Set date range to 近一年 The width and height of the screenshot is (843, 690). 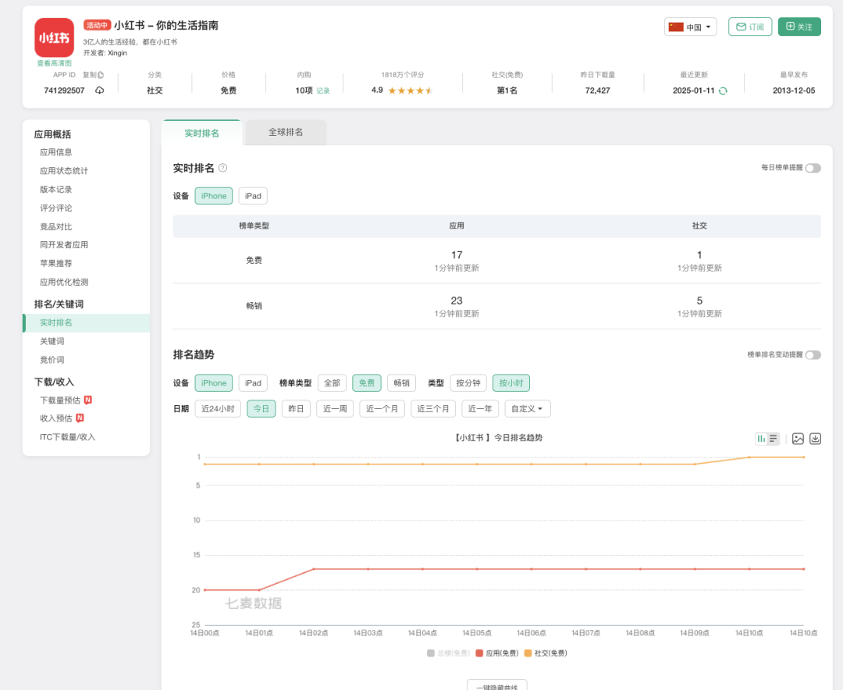click(480, 409)
